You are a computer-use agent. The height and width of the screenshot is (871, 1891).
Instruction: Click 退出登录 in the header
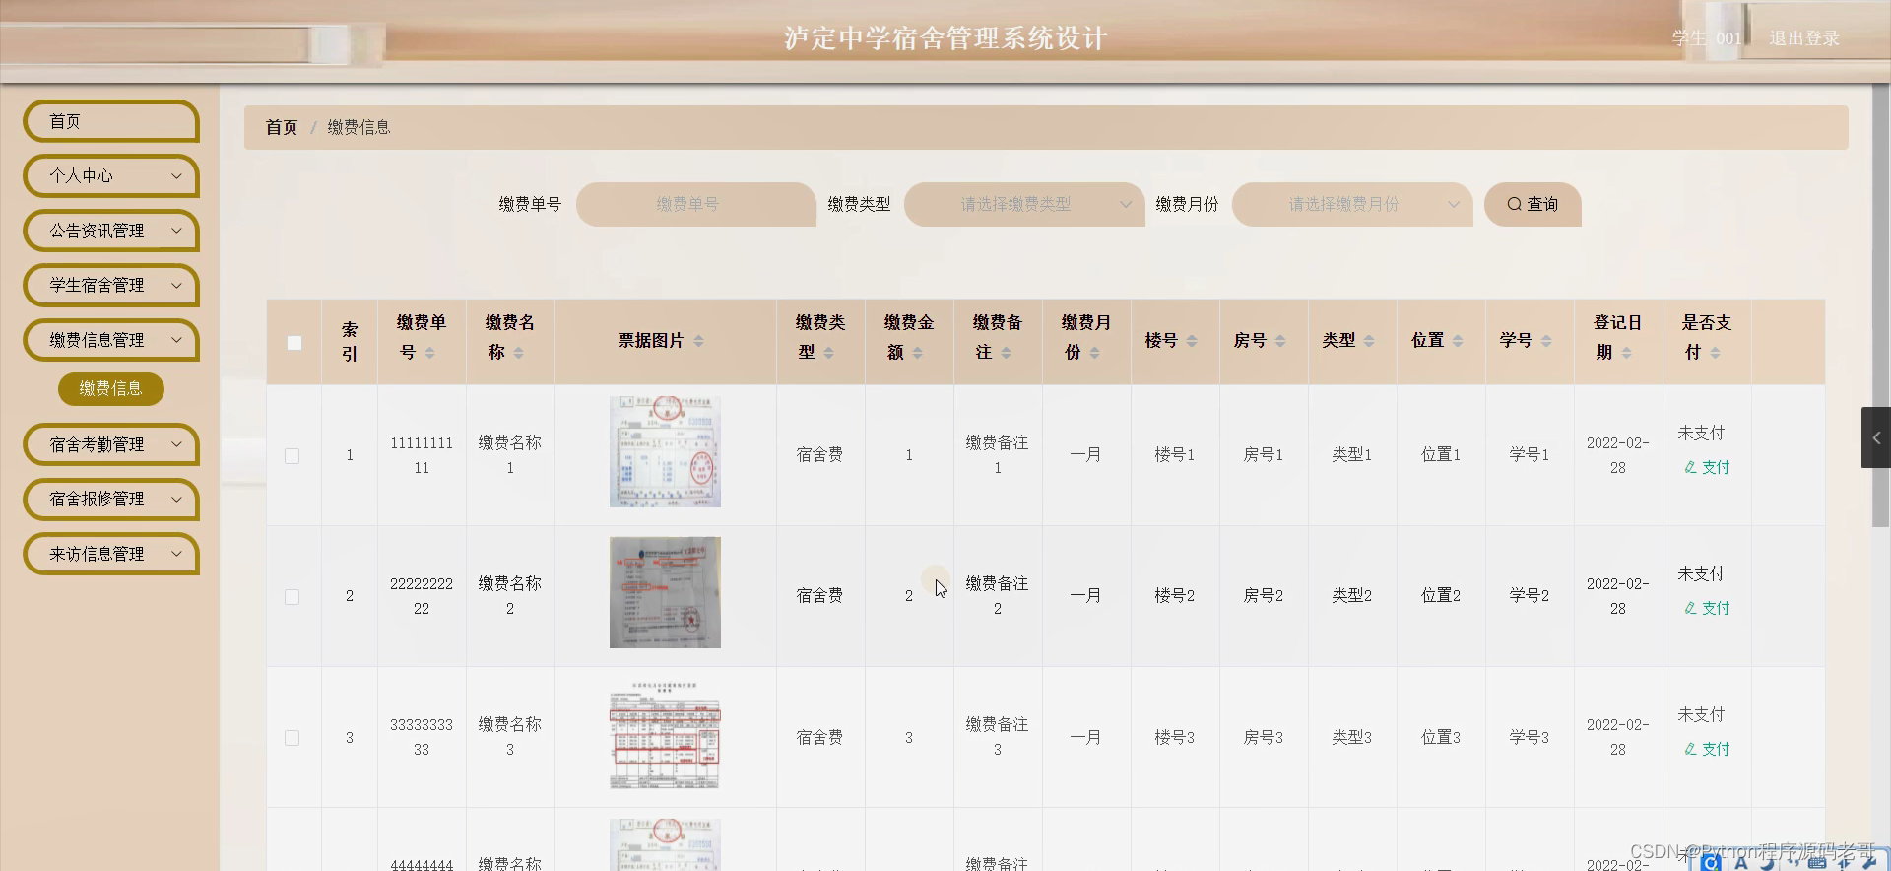click(1804, 38)
